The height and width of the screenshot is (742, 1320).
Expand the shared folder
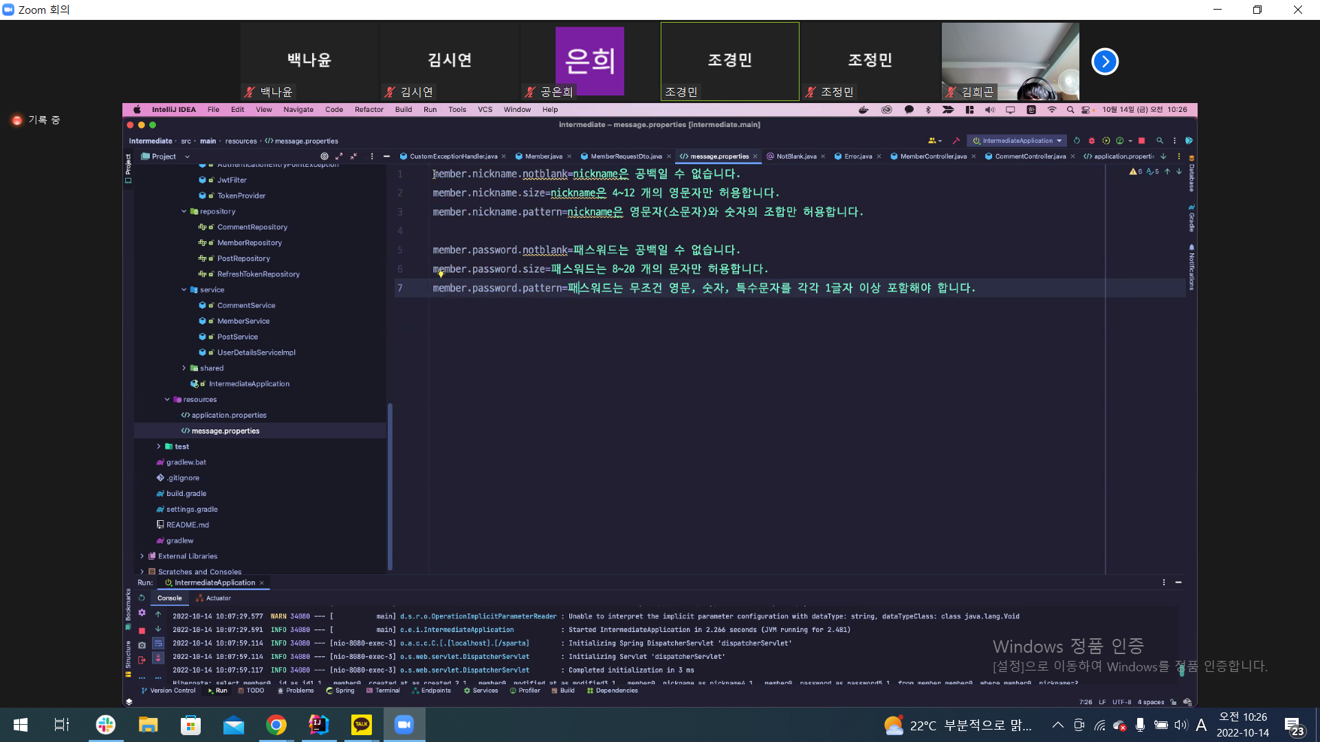(184, 368)
